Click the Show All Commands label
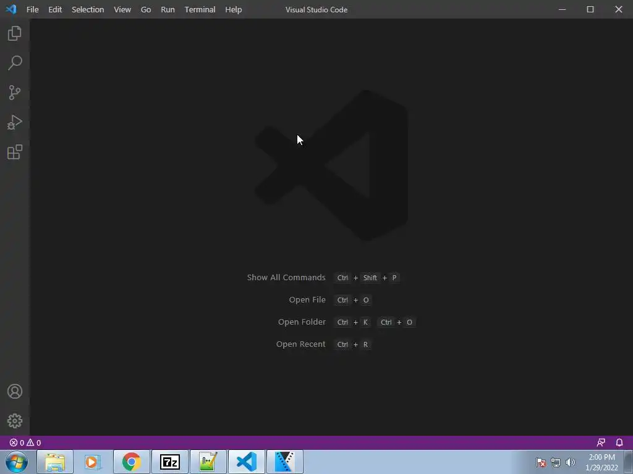This screenshot has height=474, width=633. [286, 277]
